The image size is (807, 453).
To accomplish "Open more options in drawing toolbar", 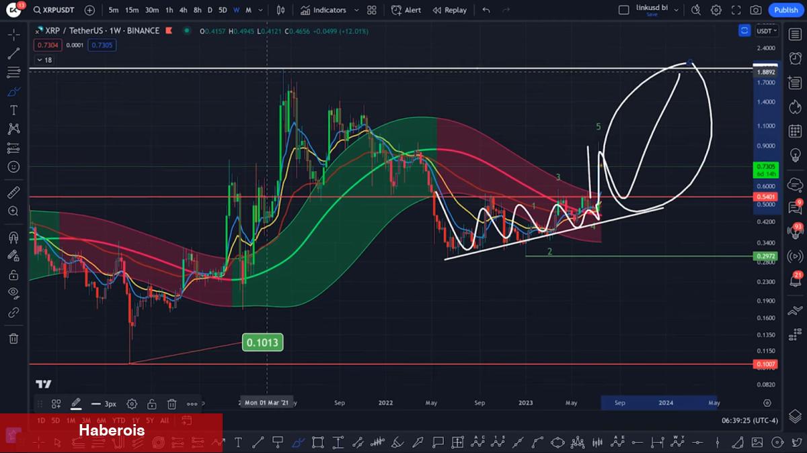I will pos(192,404).
